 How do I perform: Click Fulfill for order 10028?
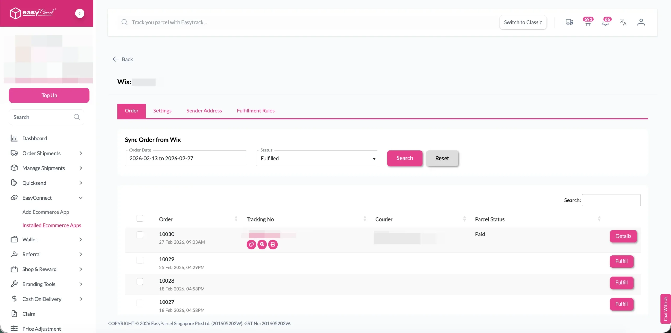pyautogui.click(x=621, y=283)
